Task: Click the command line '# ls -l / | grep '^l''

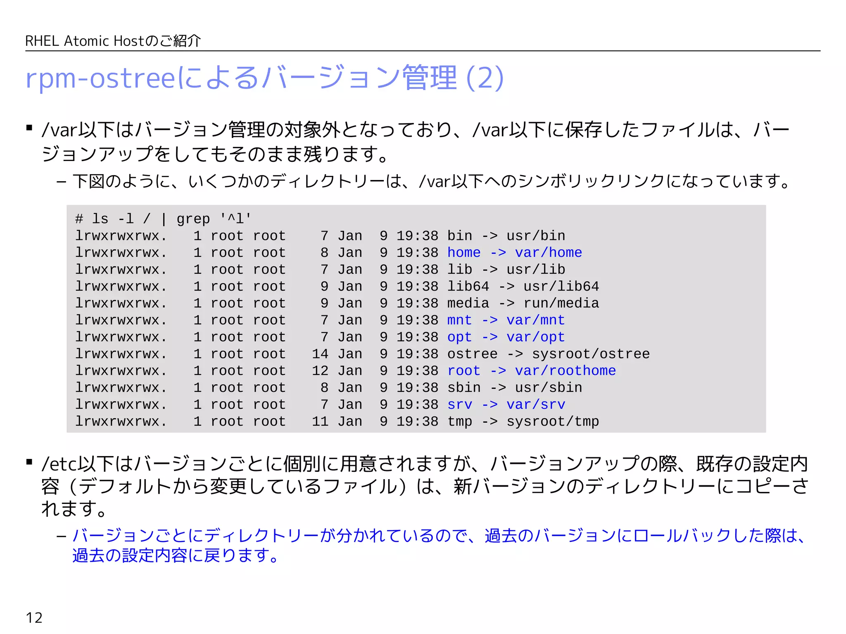Action: pos(163,219)
